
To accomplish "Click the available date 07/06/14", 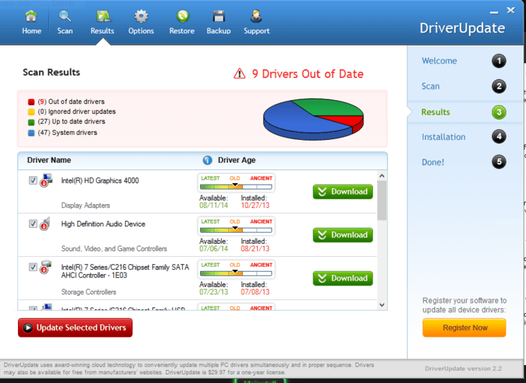I will 213,248.
